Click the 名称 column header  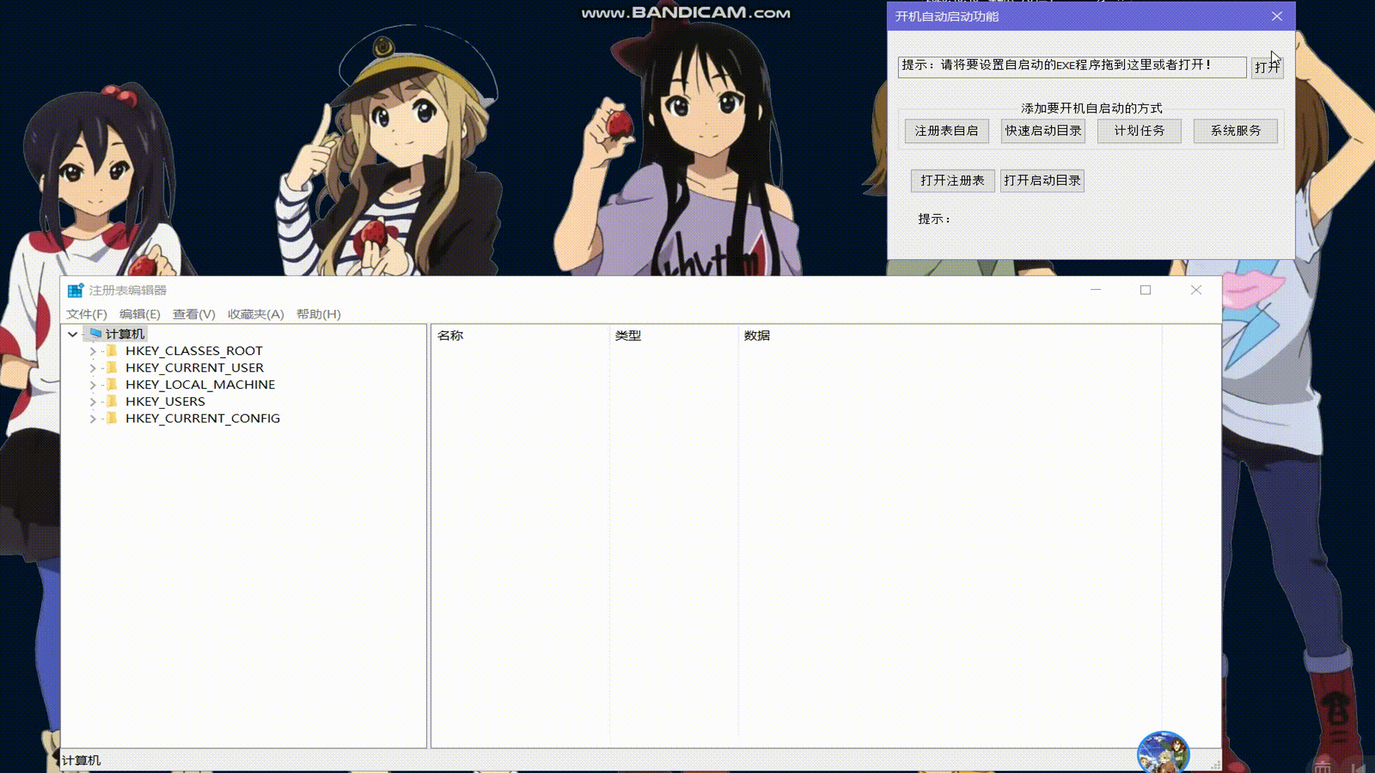[521, 336]
